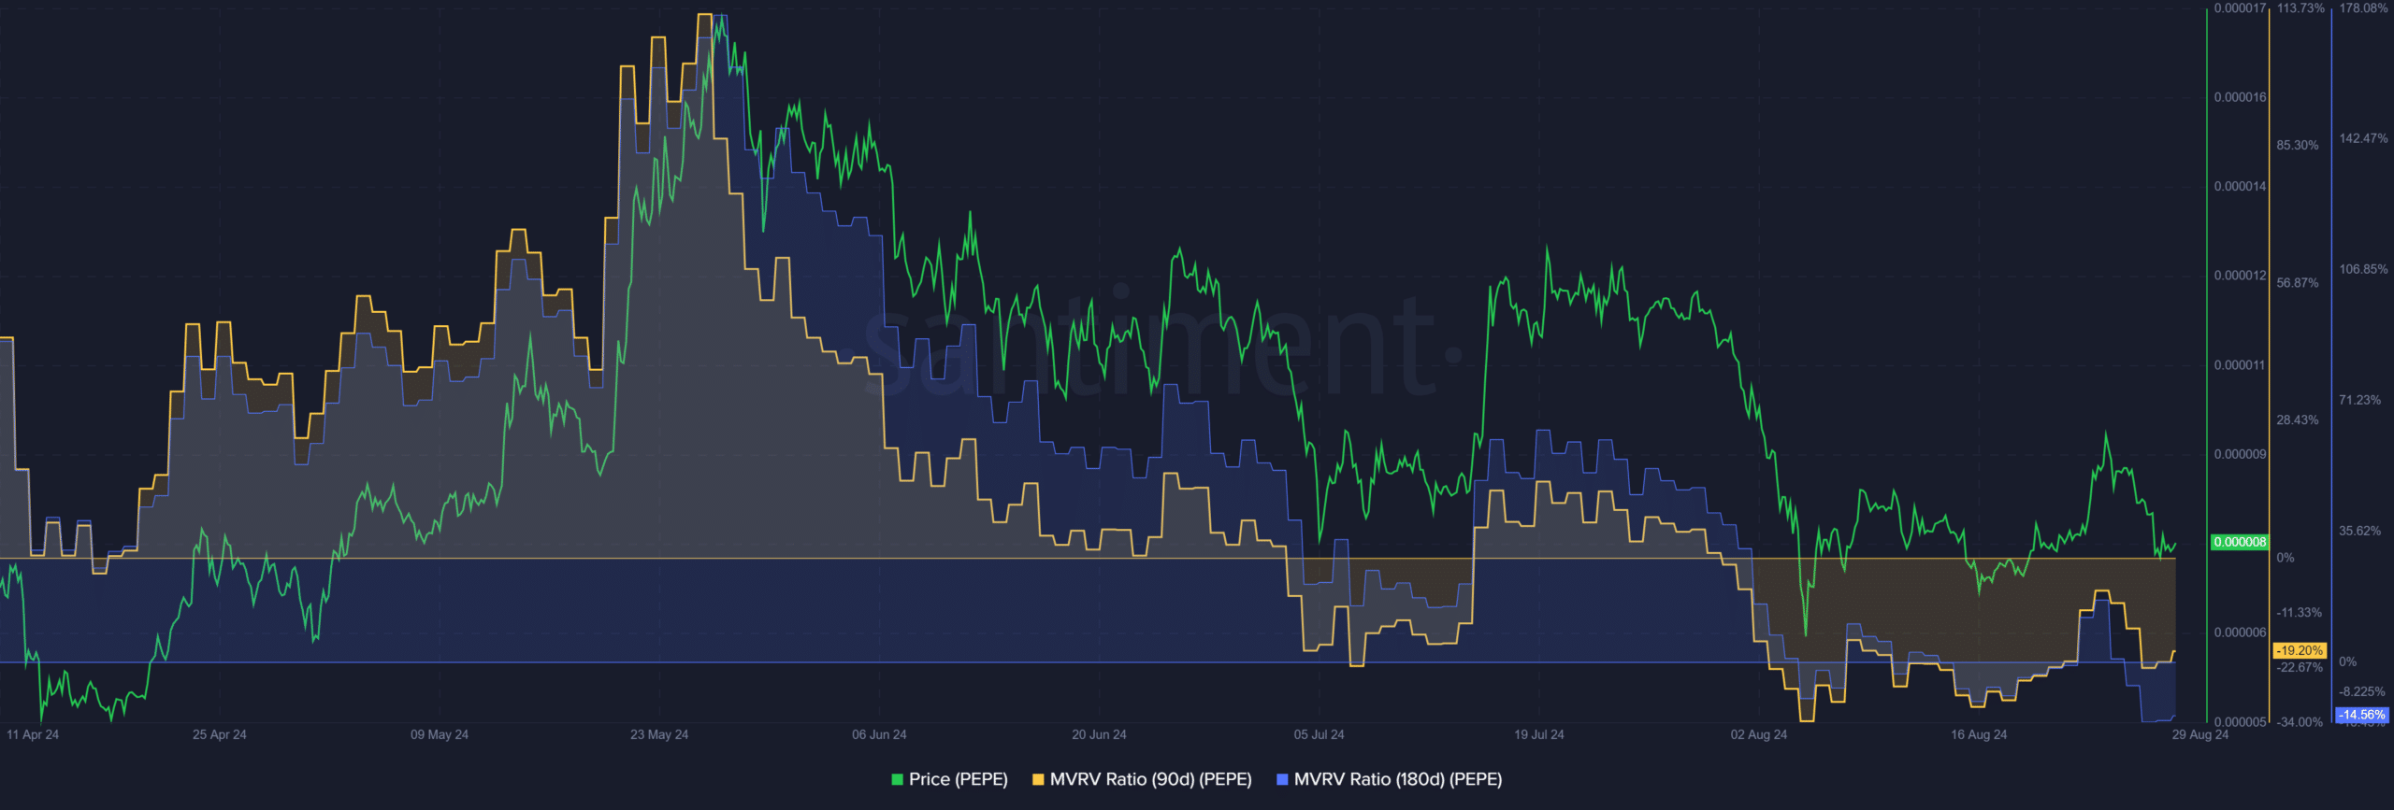Click the 0.000016 price axis value
The width and height of the screenshot is (2394, 810).
(2240, 97)
